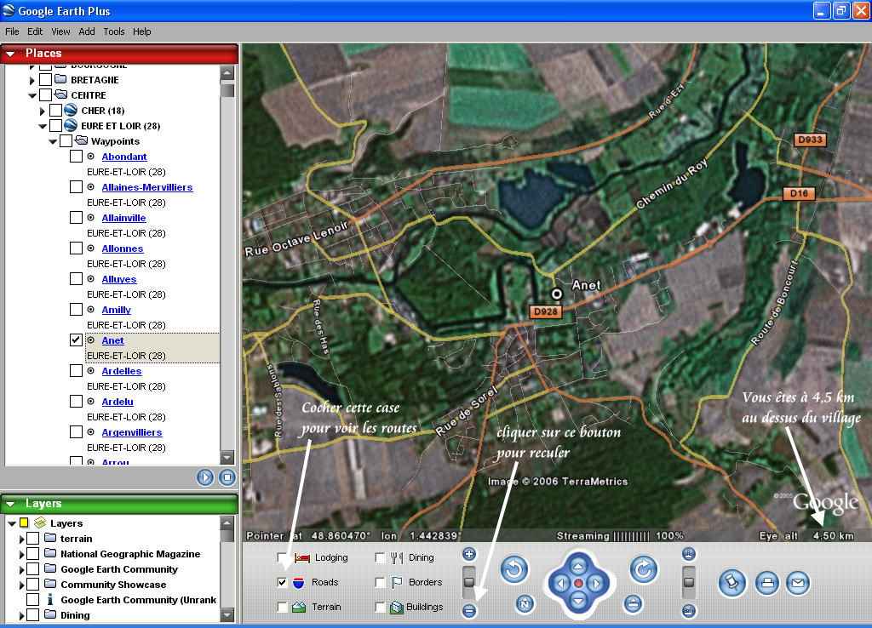Enable the Lodging checkbox
The width and height of the screenshot is (872, 628).
pos(283,557)
